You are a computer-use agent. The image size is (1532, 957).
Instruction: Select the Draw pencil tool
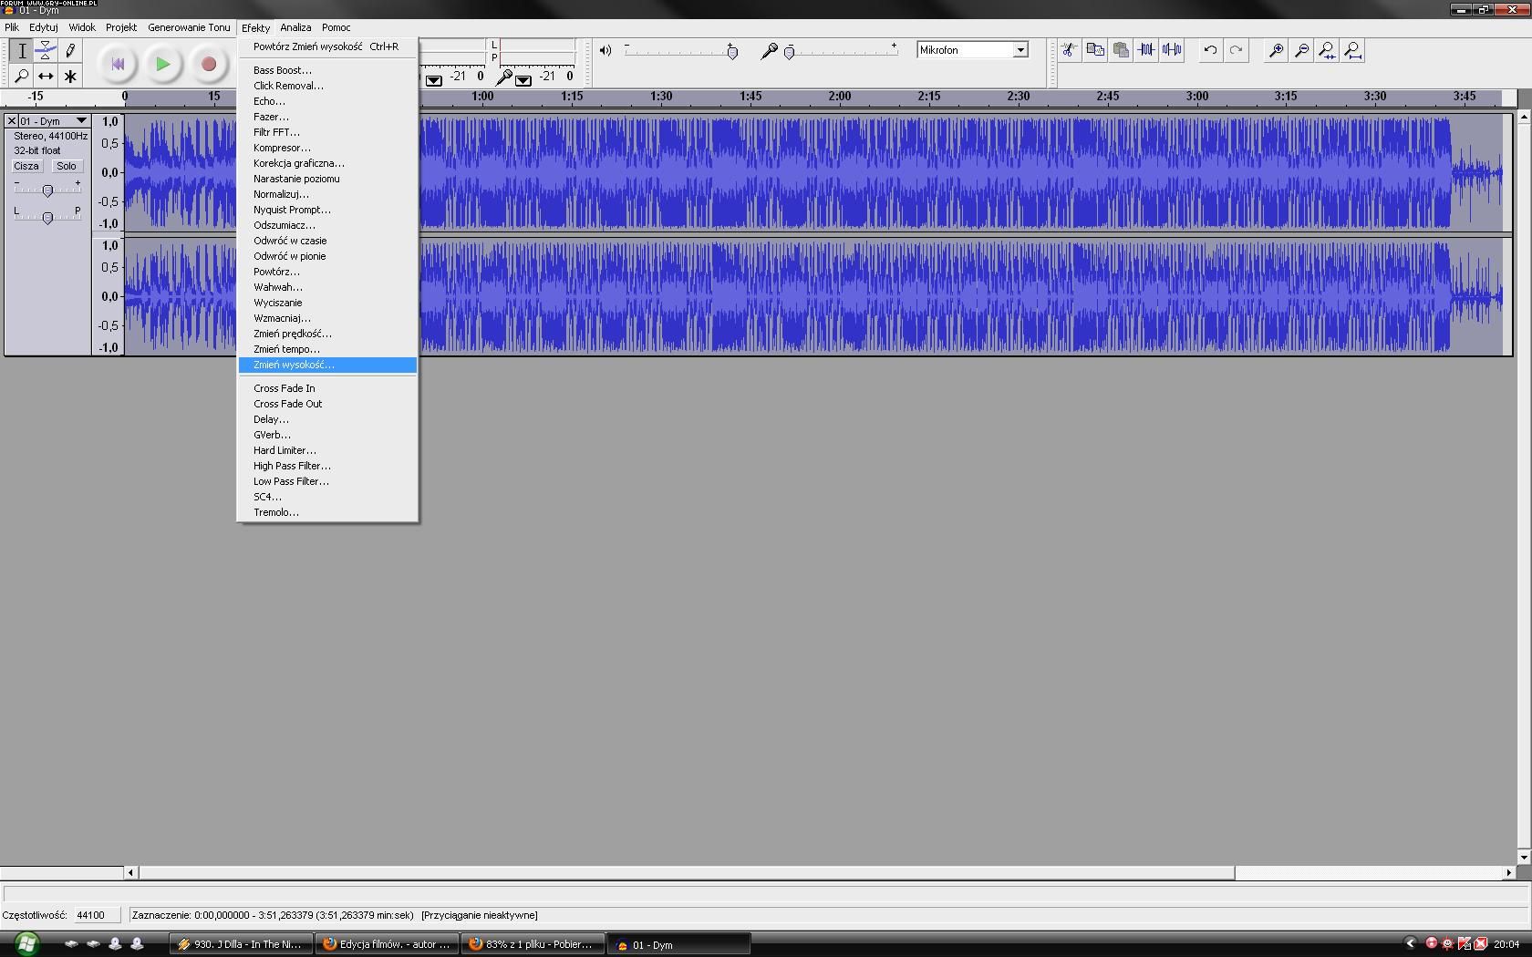coord(70,51)
